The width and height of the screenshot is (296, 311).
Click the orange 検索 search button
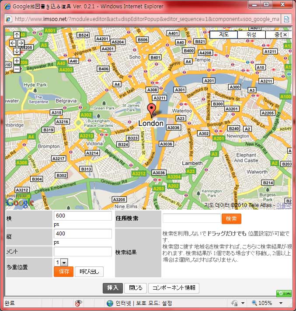coord(231,218)
